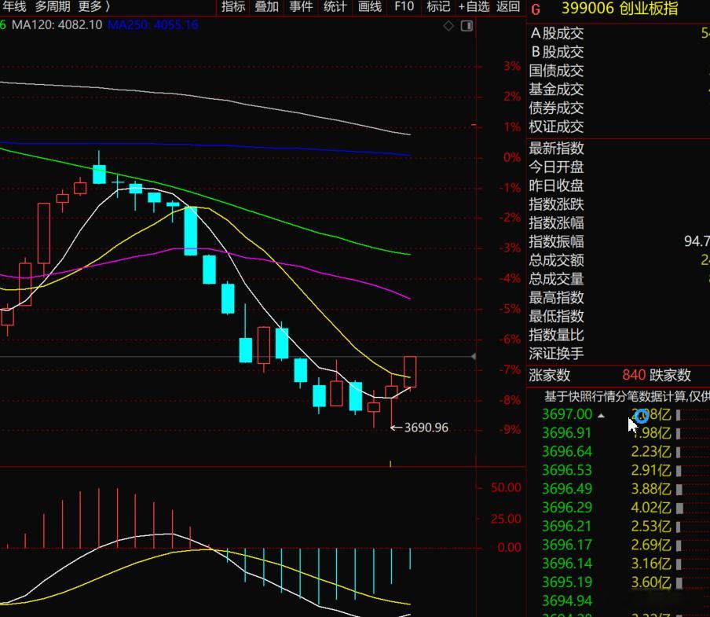Viewport: 710px width, 617px height.
Task: Select the 画线 drawing tool
Action: click(x=369, y=7)
